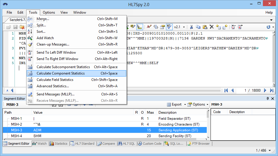Click toolbar Send to Left Diff icon

[233, 27]
